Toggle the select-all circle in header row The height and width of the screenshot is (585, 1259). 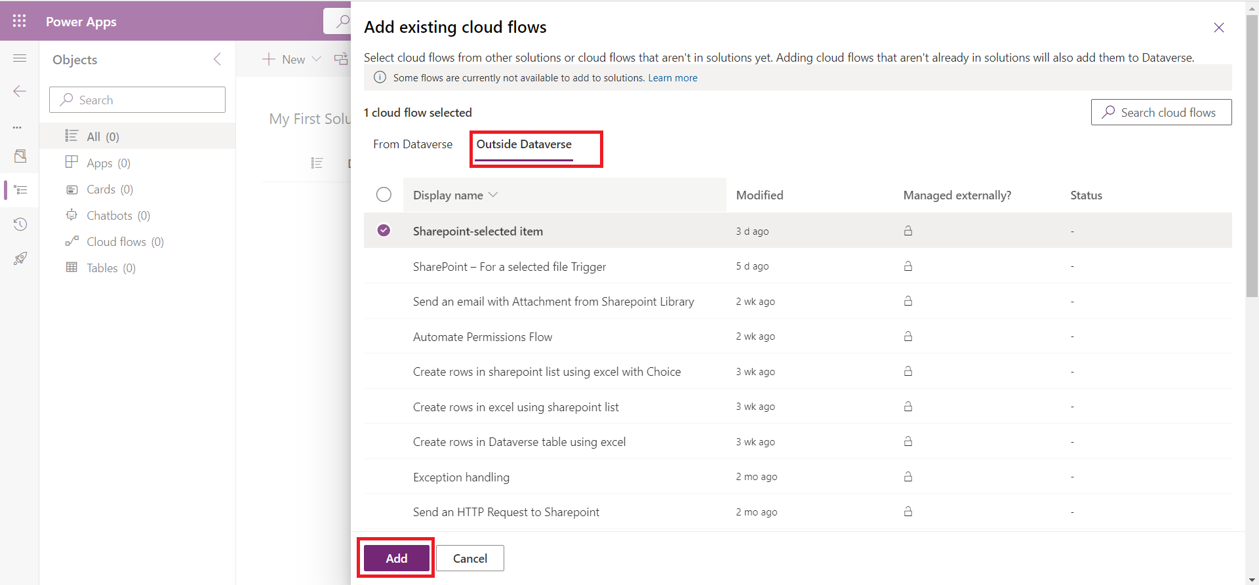[384, 195]
